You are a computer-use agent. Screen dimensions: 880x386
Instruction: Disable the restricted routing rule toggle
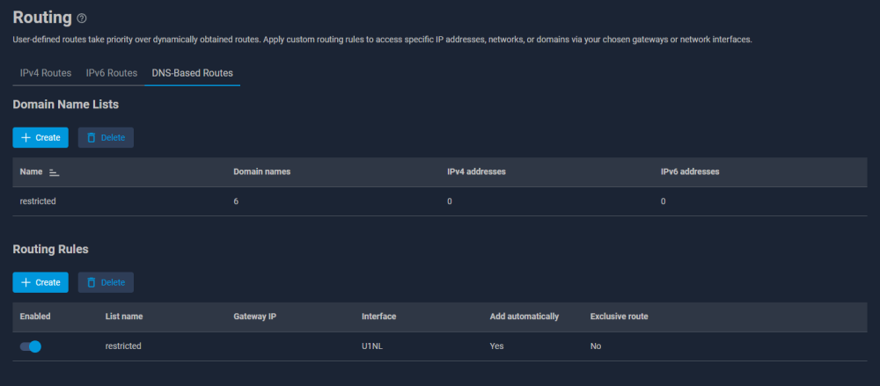(x=31, y=346)
